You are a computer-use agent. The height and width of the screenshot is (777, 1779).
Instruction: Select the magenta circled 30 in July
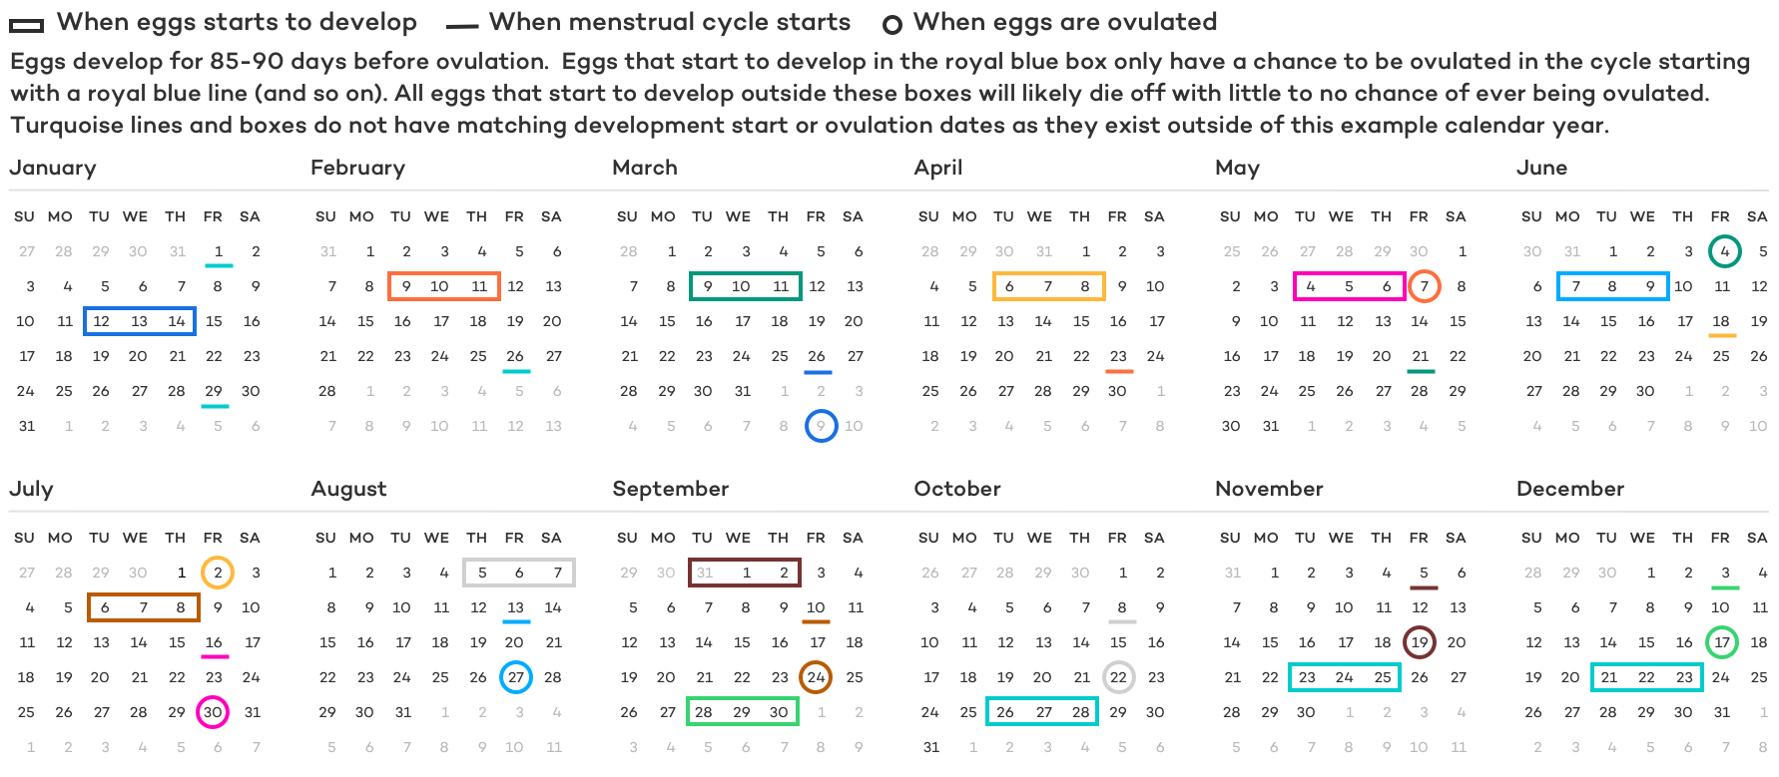(213, 712)
